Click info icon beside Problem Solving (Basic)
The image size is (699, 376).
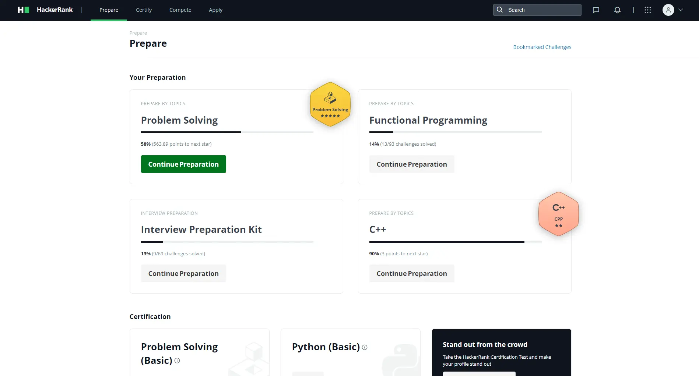177,361
